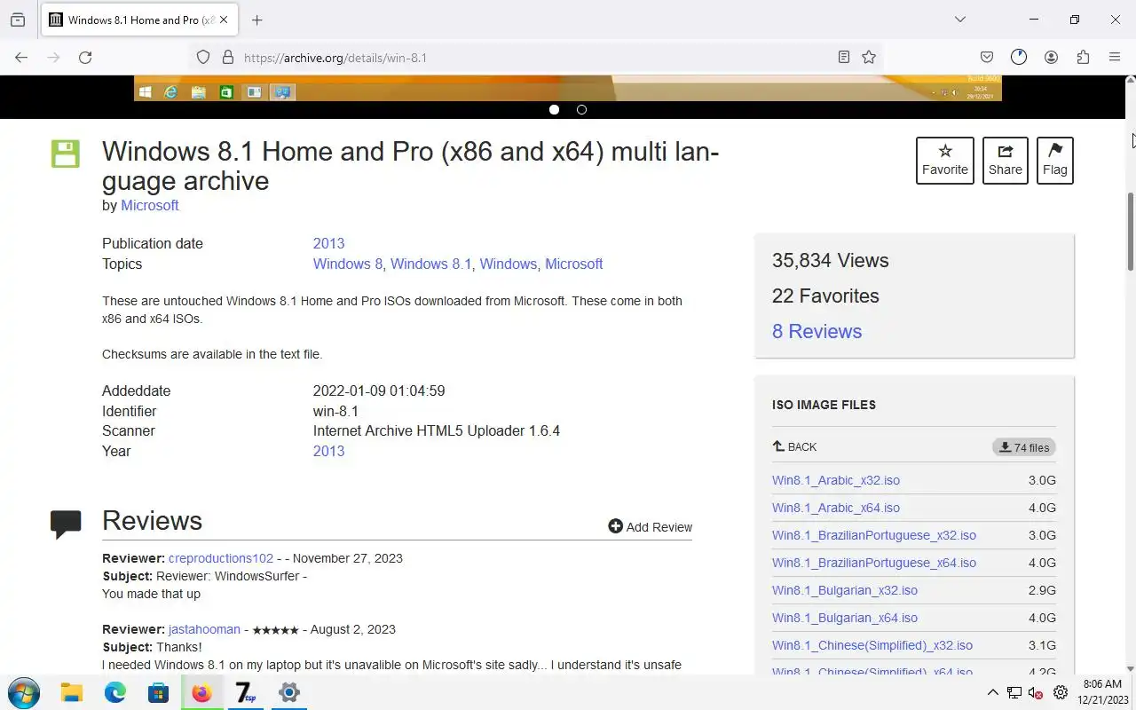Expand the list all tabs chevron
The height and width of the screenshot is (710, 1136).
point(959,20)
